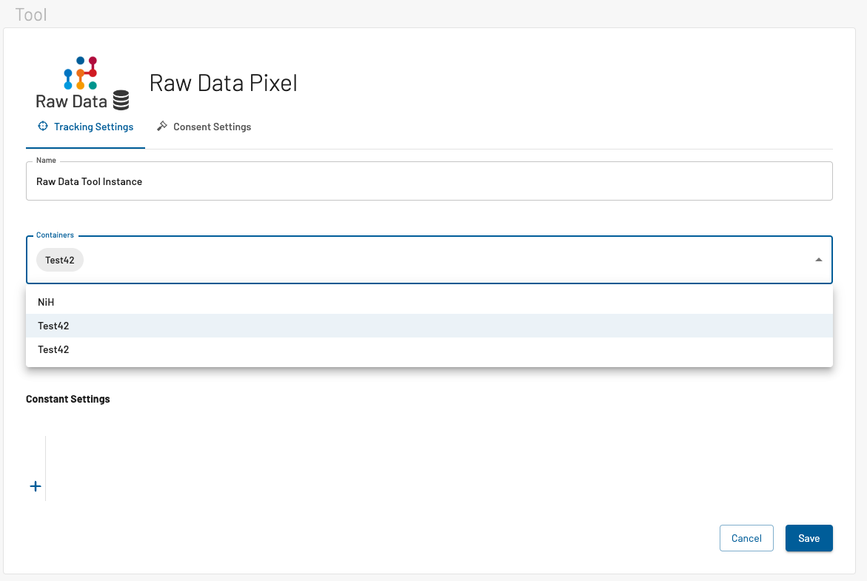Image resolution: width=867 pixels, height=581 pixels.
Task: Click the Raw Data Pixel title
Action: pyautogui.click(x=223, y=83)
